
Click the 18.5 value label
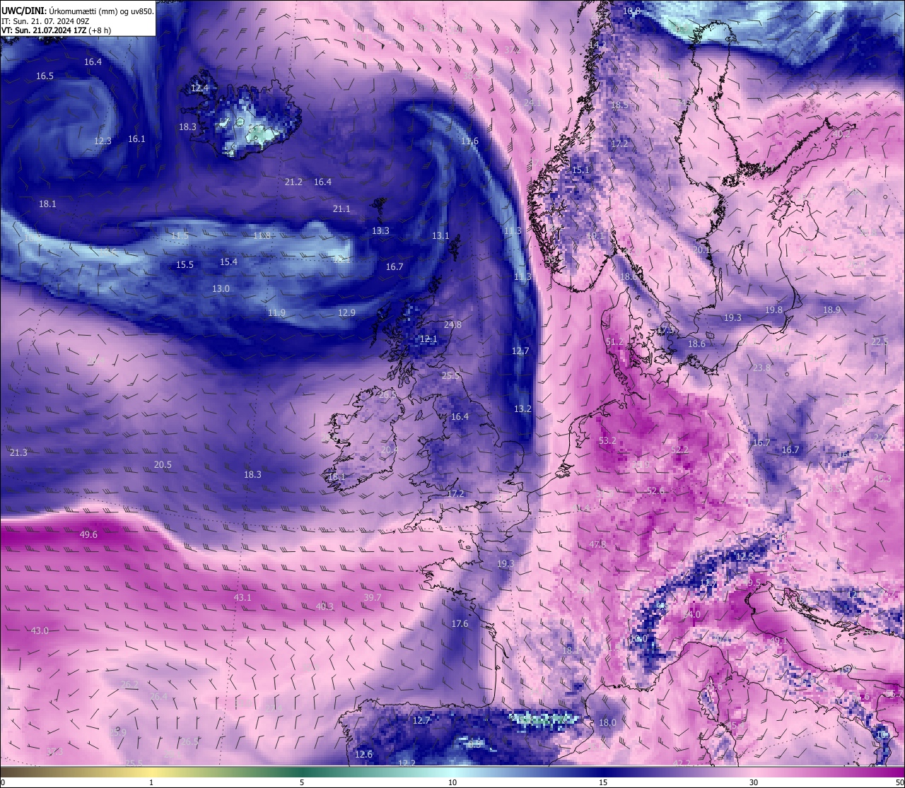[619, 105]
